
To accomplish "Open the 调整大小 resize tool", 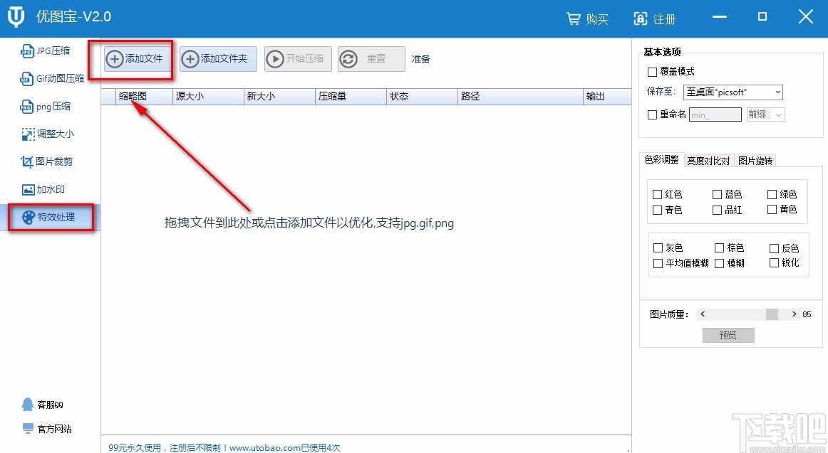I will coord(50,134).
